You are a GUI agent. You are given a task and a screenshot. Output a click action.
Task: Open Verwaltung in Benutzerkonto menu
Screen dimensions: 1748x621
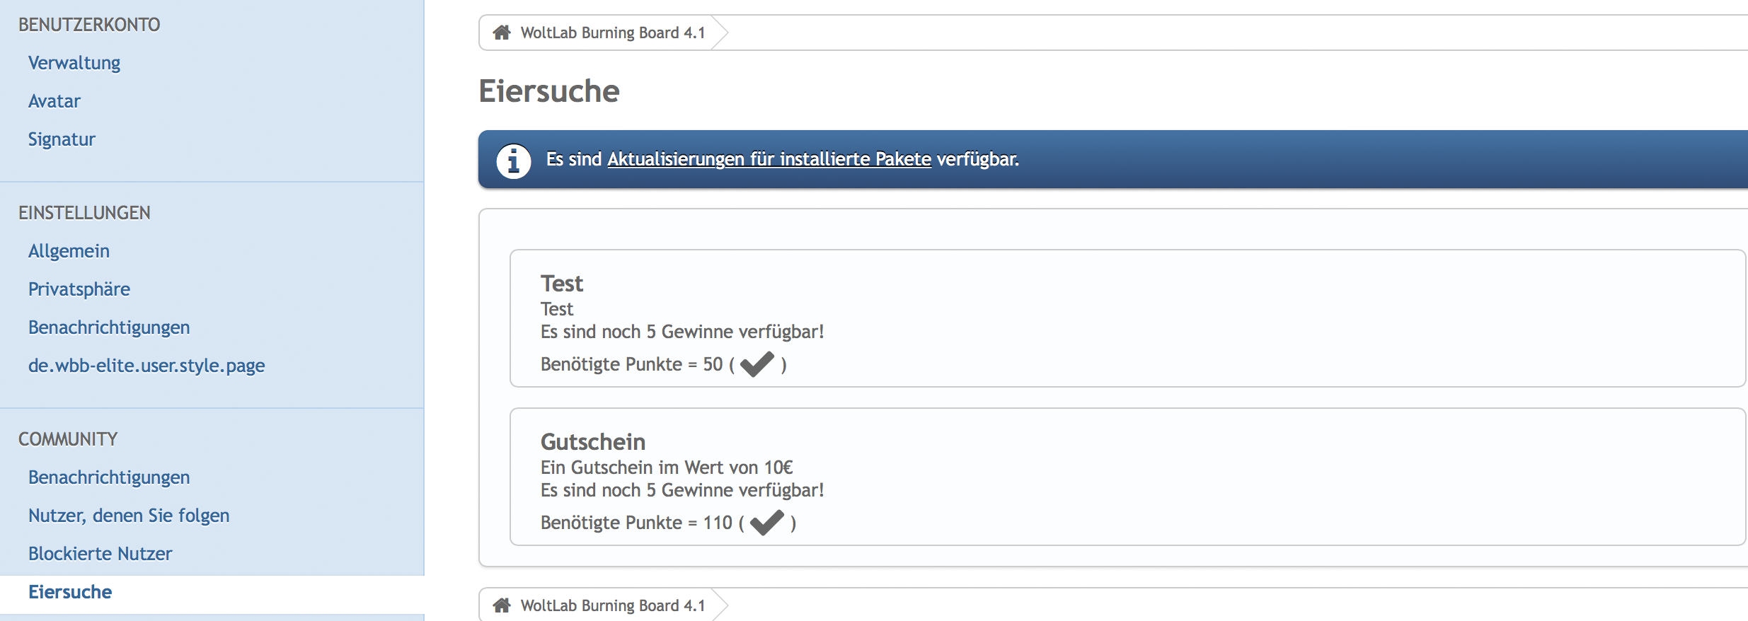(74, 63)
